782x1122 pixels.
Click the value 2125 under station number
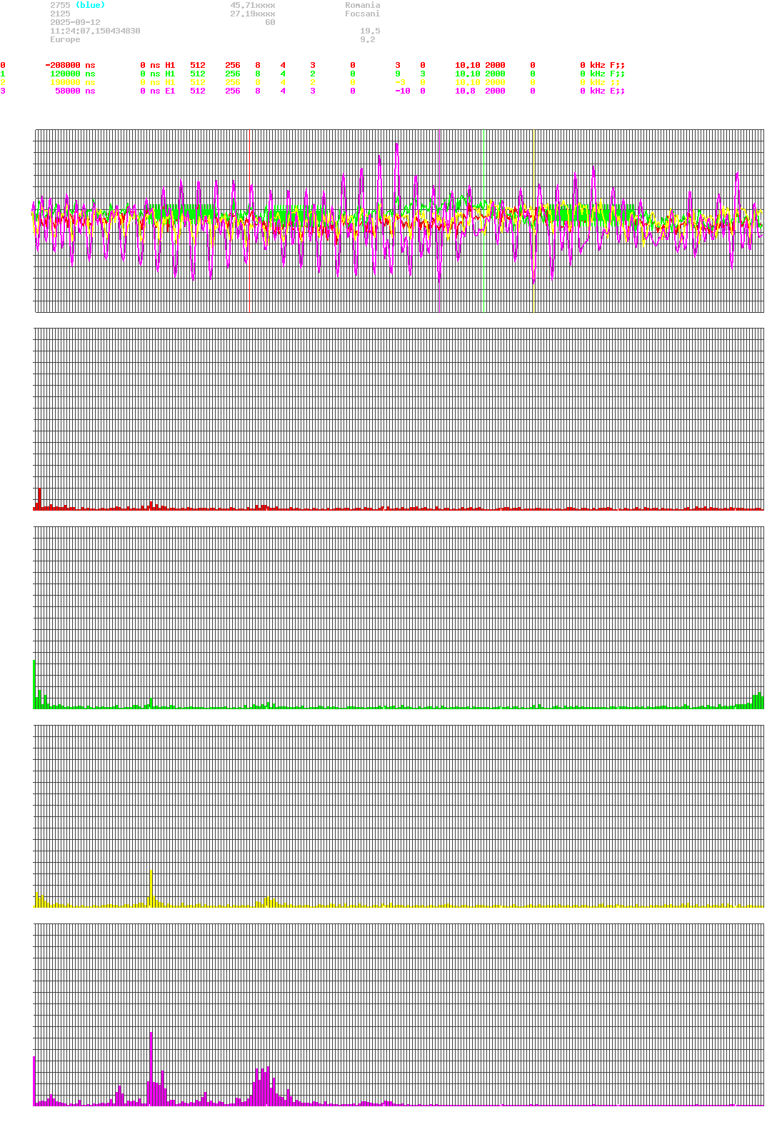click(60, 14)
